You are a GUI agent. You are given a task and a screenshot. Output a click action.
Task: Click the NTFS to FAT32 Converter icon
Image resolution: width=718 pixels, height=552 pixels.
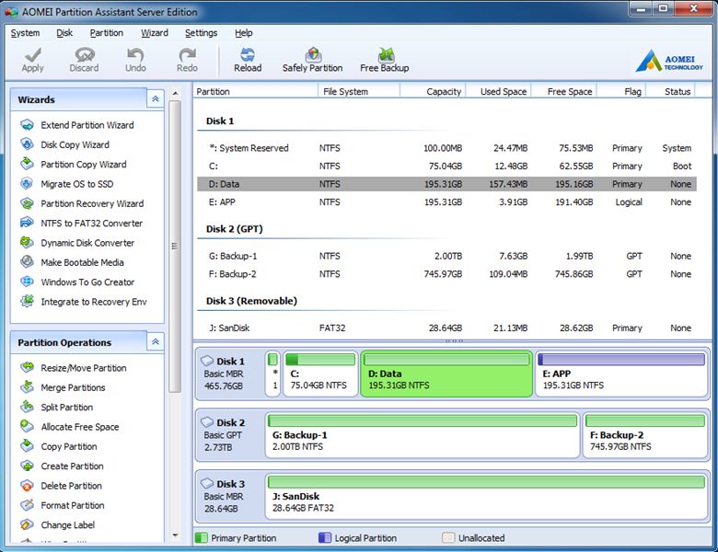pos(27,223)
